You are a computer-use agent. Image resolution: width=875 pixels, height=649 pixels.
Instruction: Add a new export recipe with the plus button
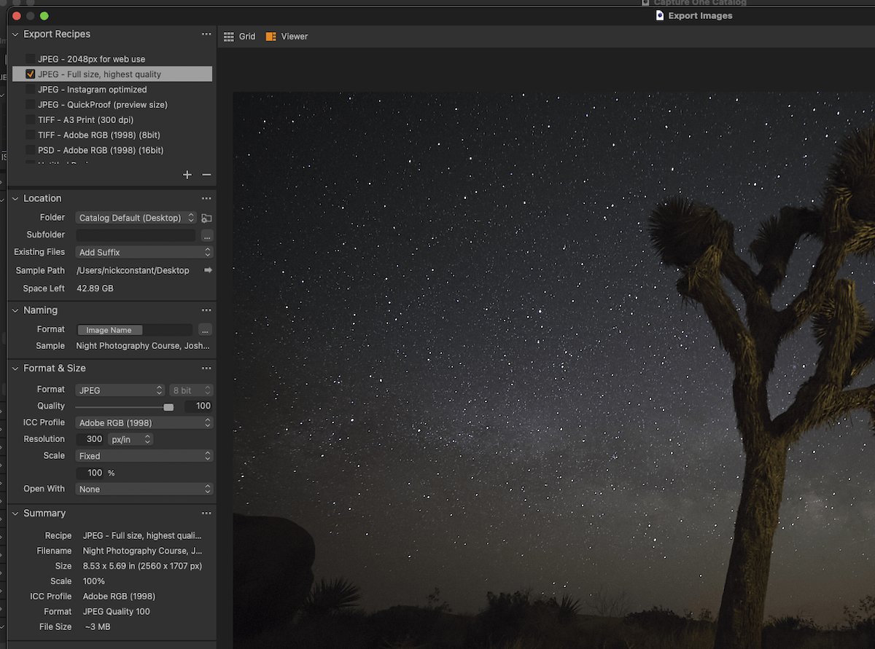187,175
